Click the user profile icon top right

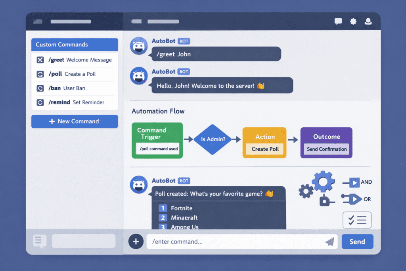(368, 22)
